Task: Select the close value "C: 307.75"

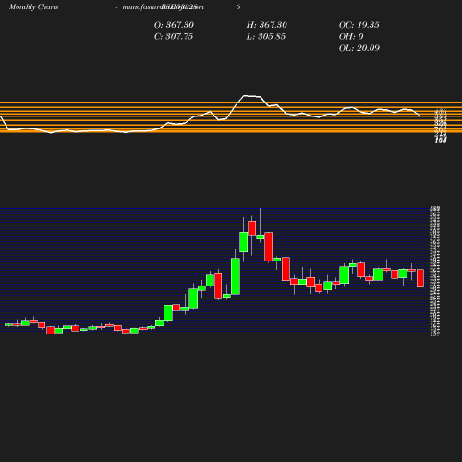Action: (174, 37)
